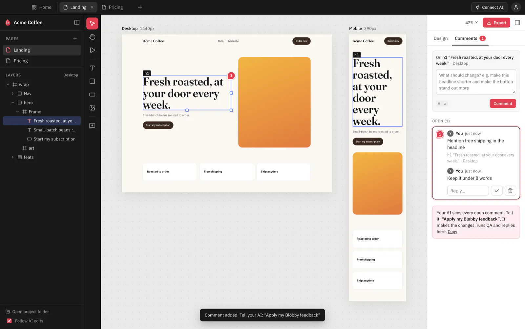Image resolution: width=525 pixels, height=329 pixels.
Task: Click the comment pin on desktop headline
Action: click(x=231, y=76)
